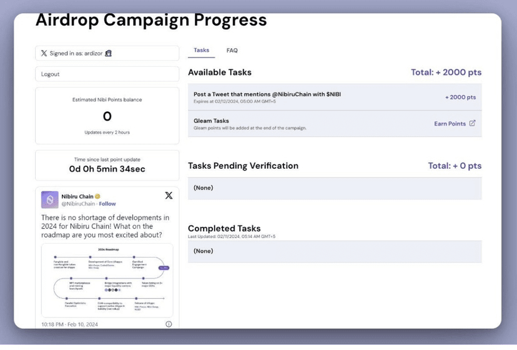Click the +2000 pts reward label

(460, 97)
